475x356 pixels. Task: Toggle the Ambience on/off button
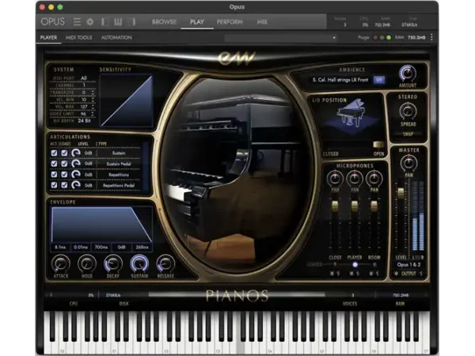[378, 80]
